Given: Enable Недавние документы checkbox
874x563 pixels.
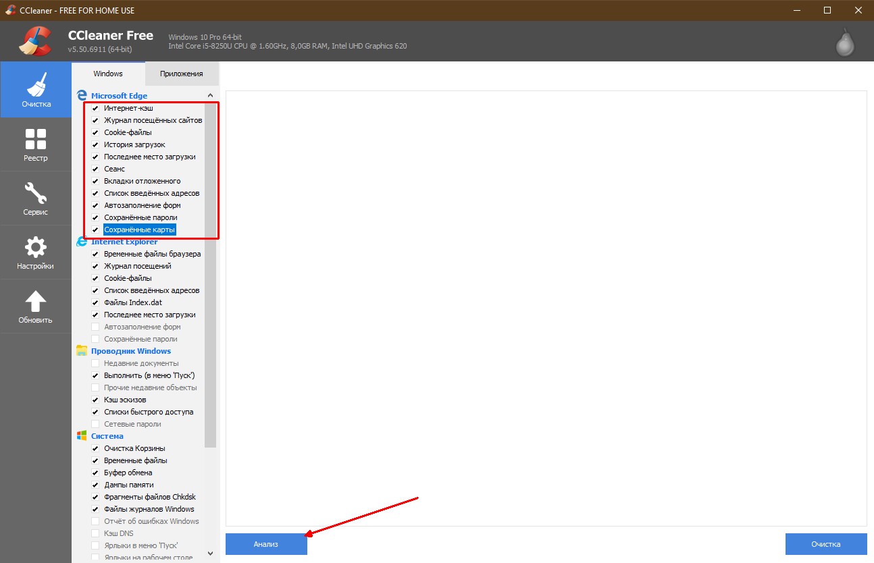Looking at the screenshot, I should (x=95, y=363).
